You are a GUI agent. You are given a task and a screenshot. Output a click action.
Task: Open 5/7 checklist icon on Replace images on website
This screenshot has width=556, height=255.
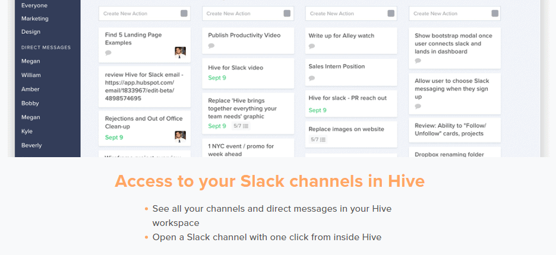pos(318,139)
